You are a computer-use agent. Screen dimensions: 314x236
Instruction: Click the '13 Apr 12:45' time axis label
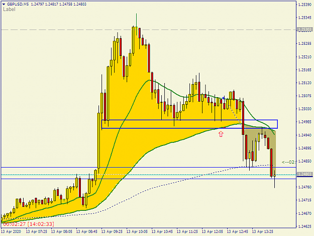[x=237, y=231]
